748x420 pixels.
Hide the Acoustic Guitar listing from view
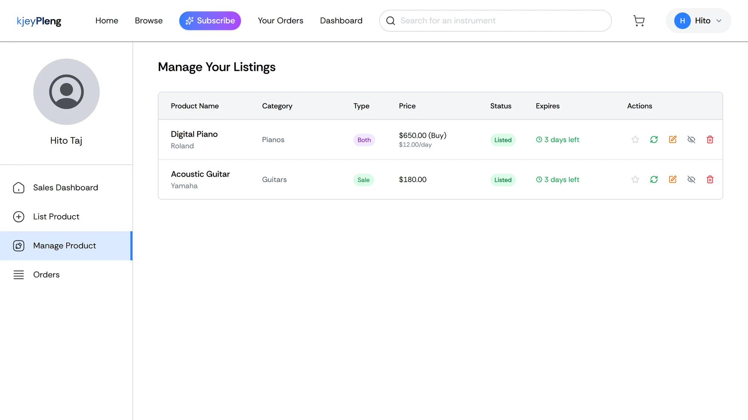pyautogui.click(x=691, y=180)
